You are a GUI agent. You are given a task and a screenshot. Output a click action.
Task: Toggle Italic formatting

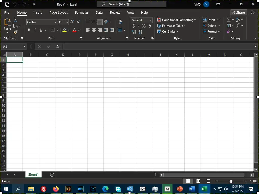[x=35, y=30]
